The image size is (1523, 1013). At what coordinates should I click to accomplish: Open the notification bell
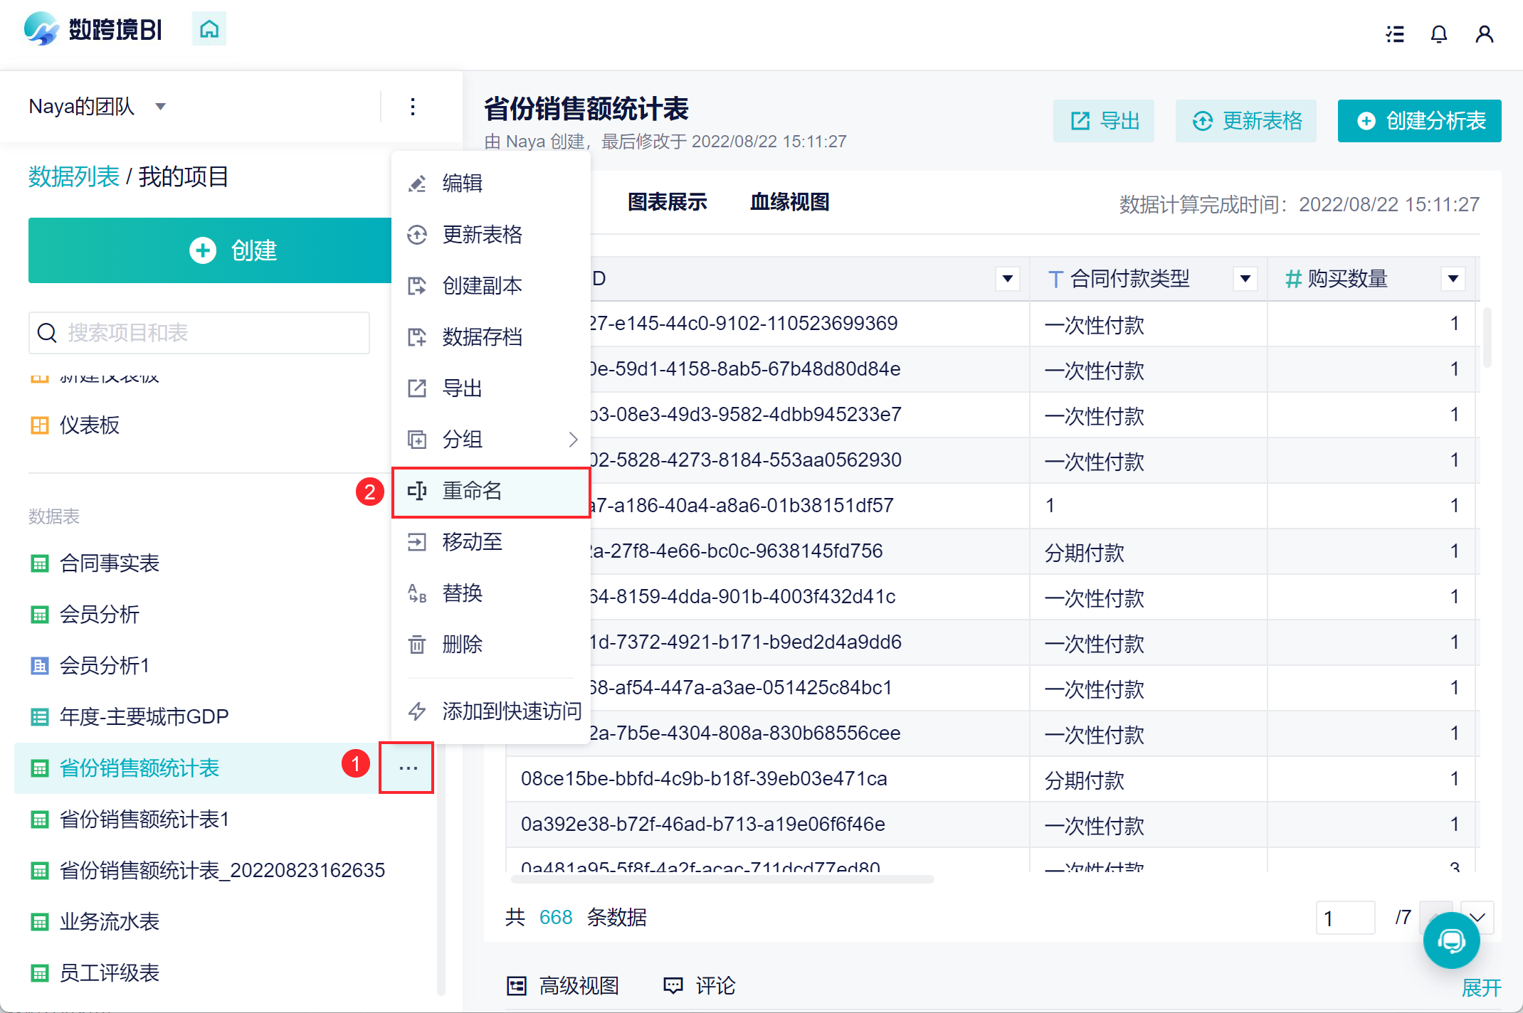(x=1438, y=34)
